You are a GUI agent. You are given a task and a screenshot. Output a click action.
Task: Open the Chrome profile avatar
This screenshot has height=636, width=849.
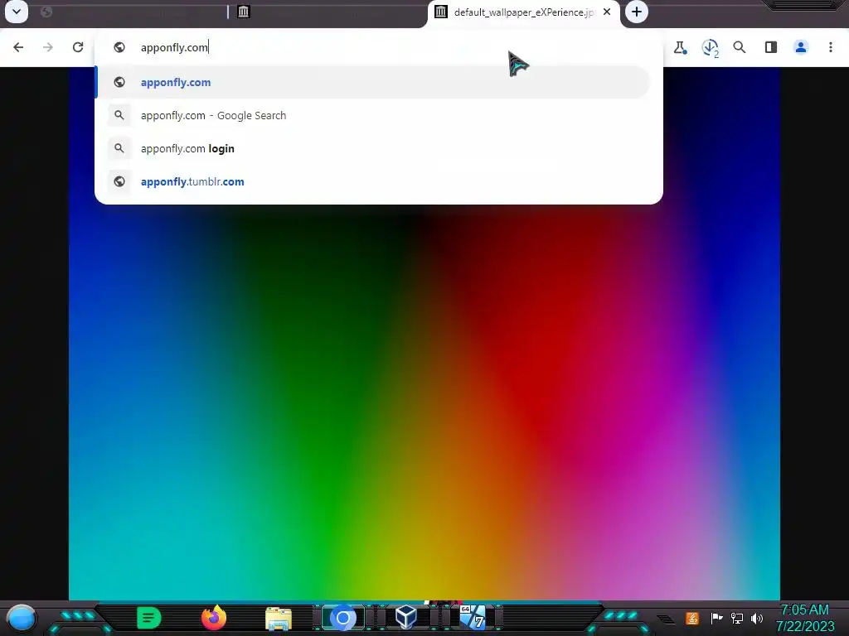801,47
